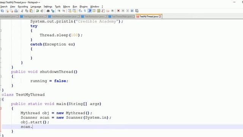Click the Print toolbar icon
The width and height of the screenshot is (243, 137).
click(x=16, y=11)
